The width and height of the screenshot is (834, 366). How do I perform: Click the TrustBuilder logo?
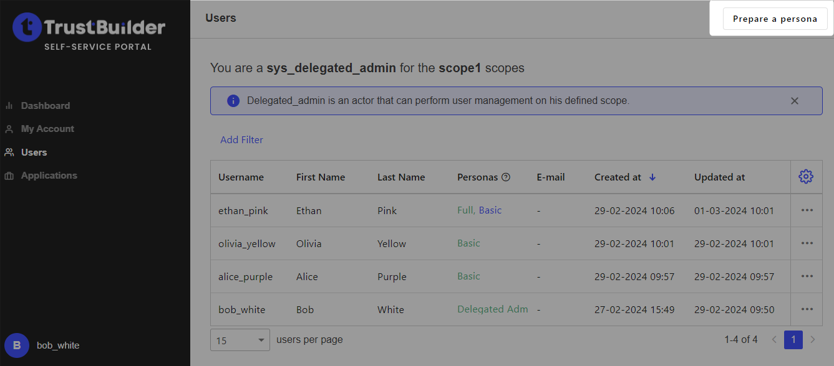tap(89, 28)
